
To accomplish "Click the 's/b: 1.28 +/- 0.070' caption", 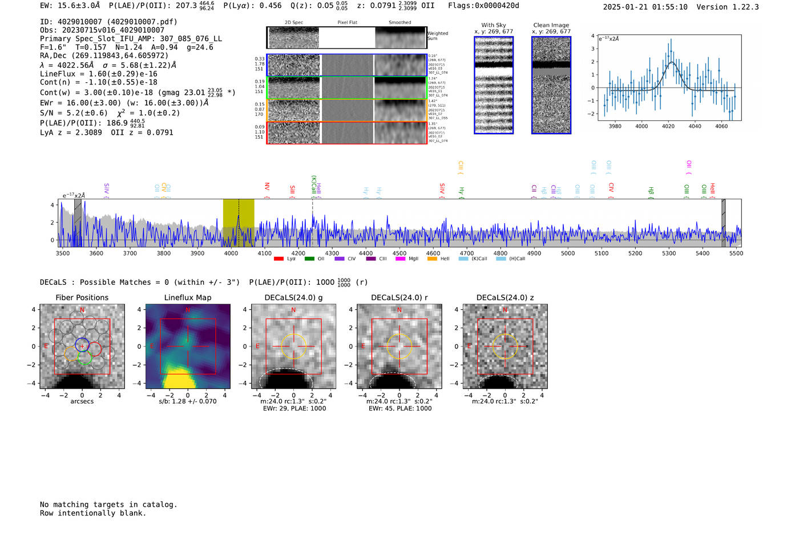I will point(188,401).
